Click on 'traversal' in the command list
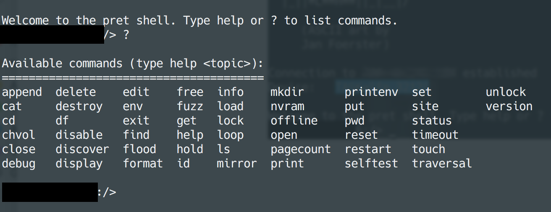 coord(442,163)
